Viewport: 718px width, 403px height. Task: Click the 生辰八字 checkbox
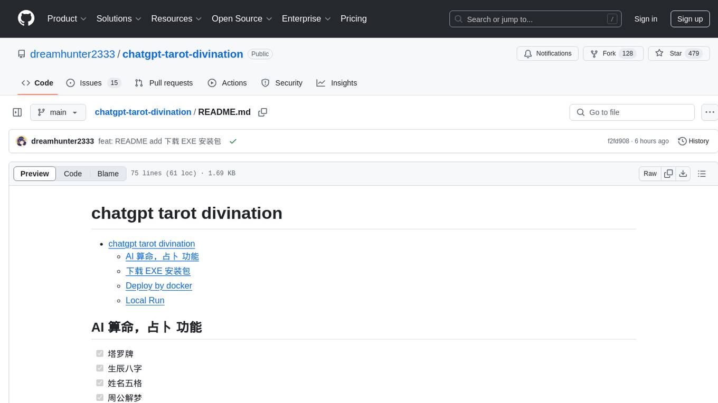(100, 368)
